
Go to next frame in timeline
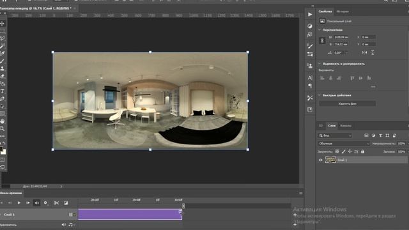point(27,203)
